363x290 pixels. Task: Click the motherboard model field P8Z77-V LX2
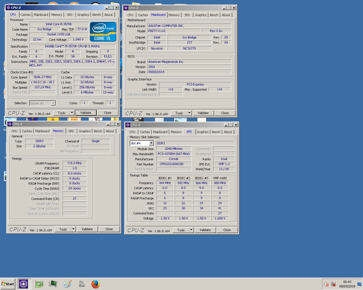point(174,31)
